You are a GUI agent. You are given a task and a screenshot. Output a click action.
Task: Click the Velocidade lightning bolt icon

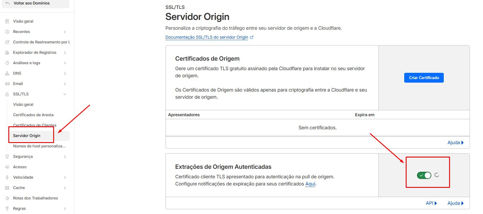coord(7,177)
